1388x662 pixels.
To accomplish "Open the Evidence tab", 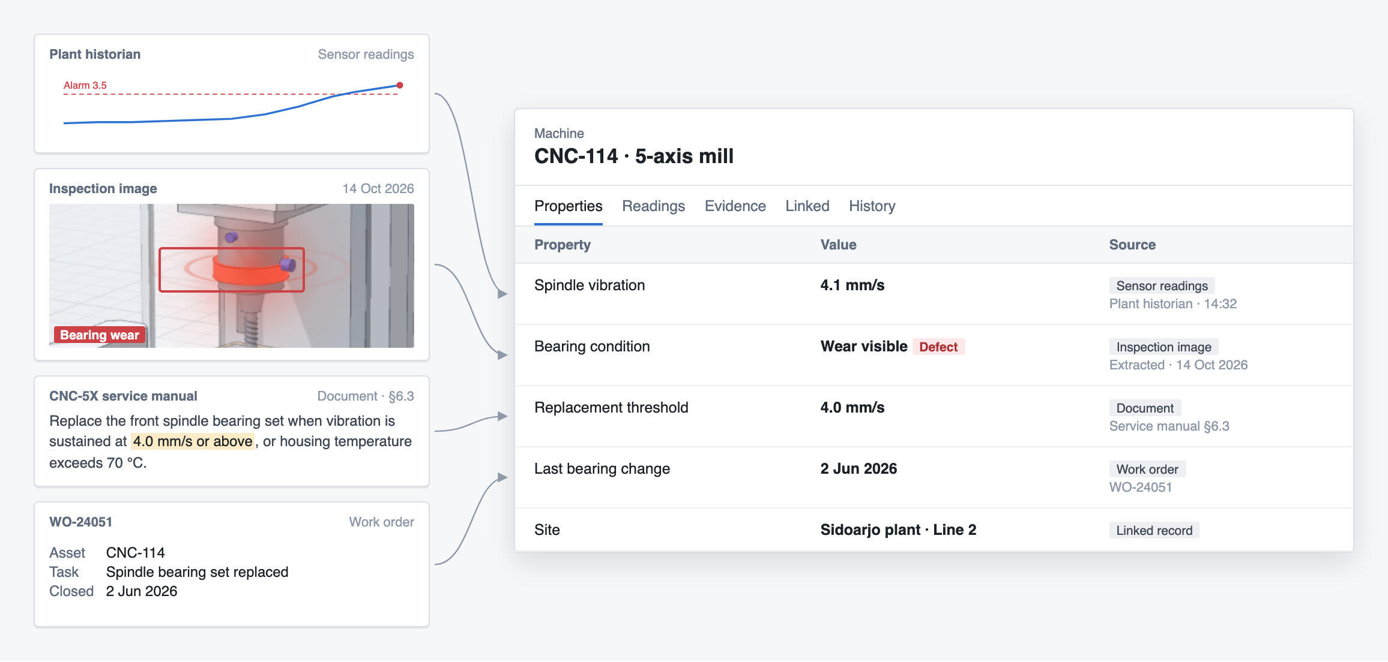I will pos(735,206).
